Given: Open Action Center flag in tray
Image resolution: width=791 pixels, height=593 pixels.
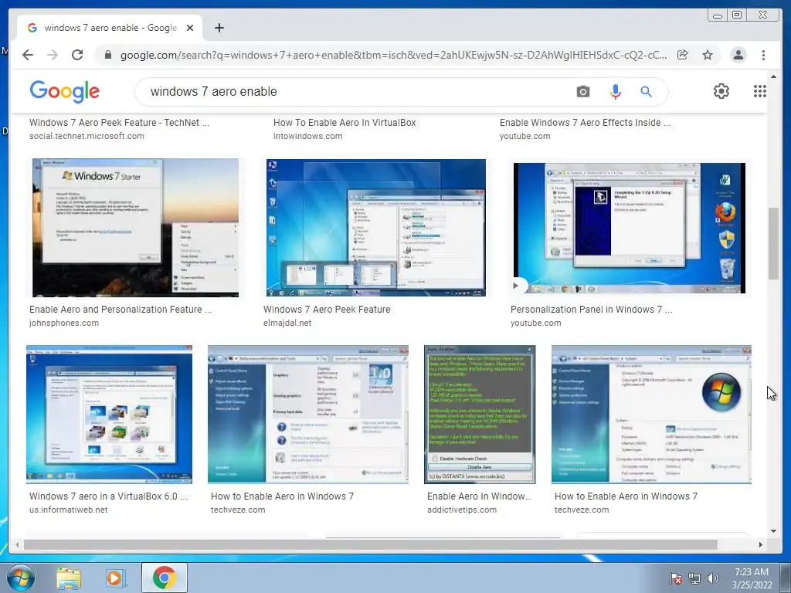Looking at the screenshot, I should (675, 579).
